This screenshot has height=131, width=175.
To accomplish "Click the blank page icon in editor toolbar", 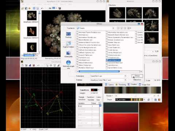I will (23, 65).
